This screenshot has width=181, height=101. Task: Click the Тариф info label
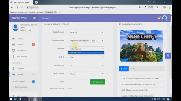(61, 57)
